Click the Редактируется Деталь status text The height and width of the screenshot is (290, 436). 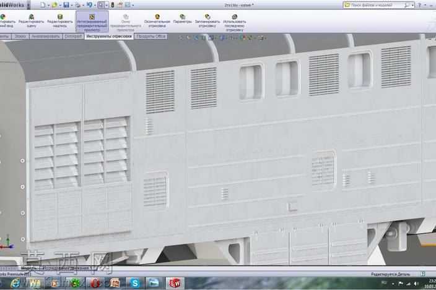point(390,274)
